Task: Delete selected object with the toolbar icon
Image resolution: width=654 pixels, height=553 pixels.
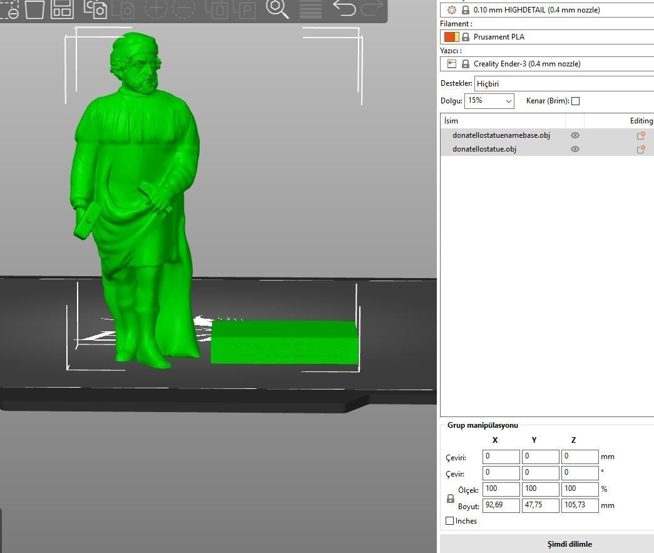Action: tap(8, 9)
